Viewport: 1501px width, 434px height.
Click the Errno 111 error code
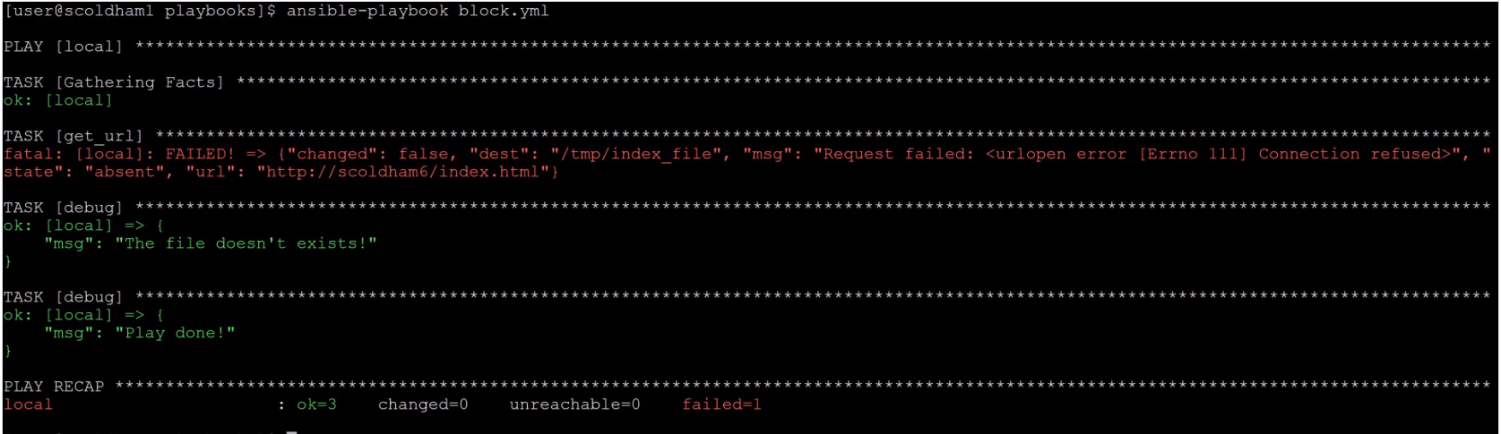point(1192,154)
